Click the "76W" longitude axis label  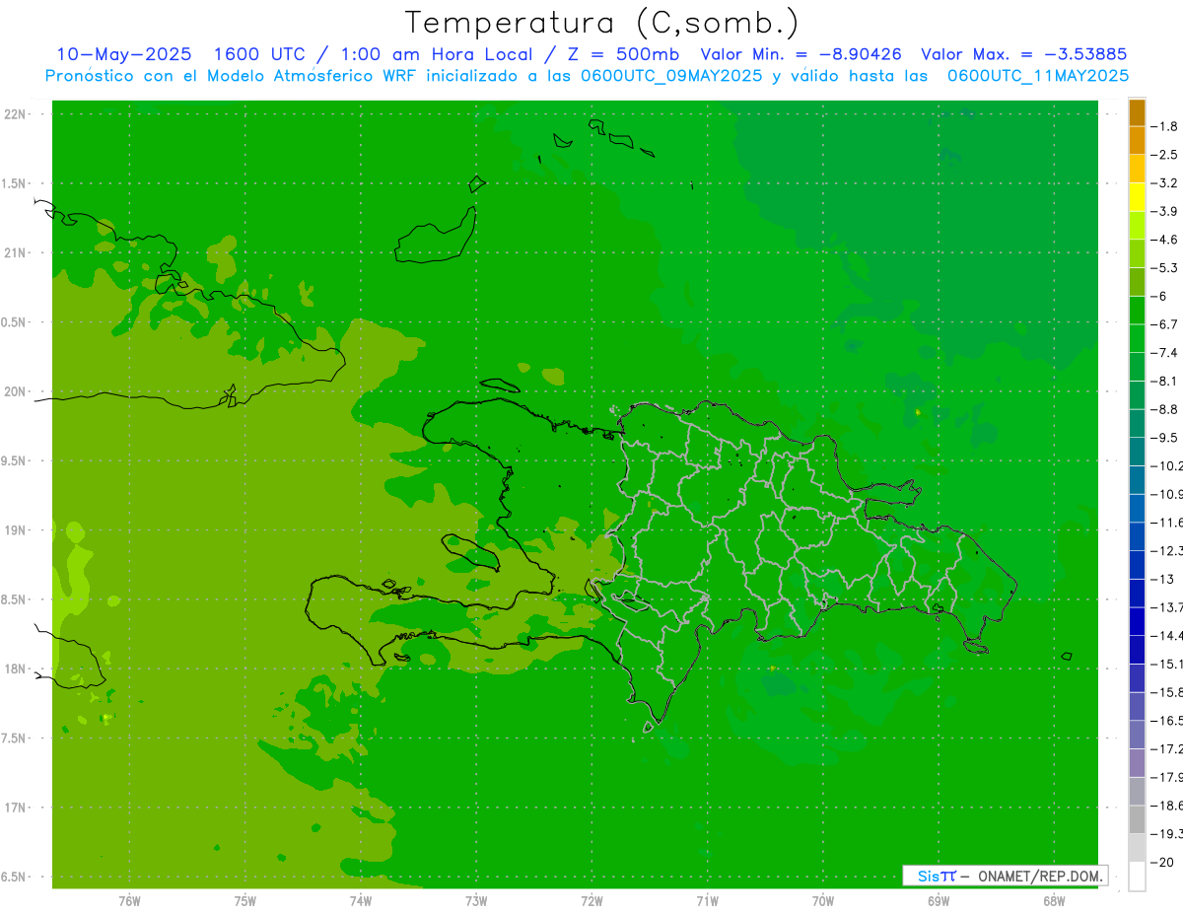[129, 900]
